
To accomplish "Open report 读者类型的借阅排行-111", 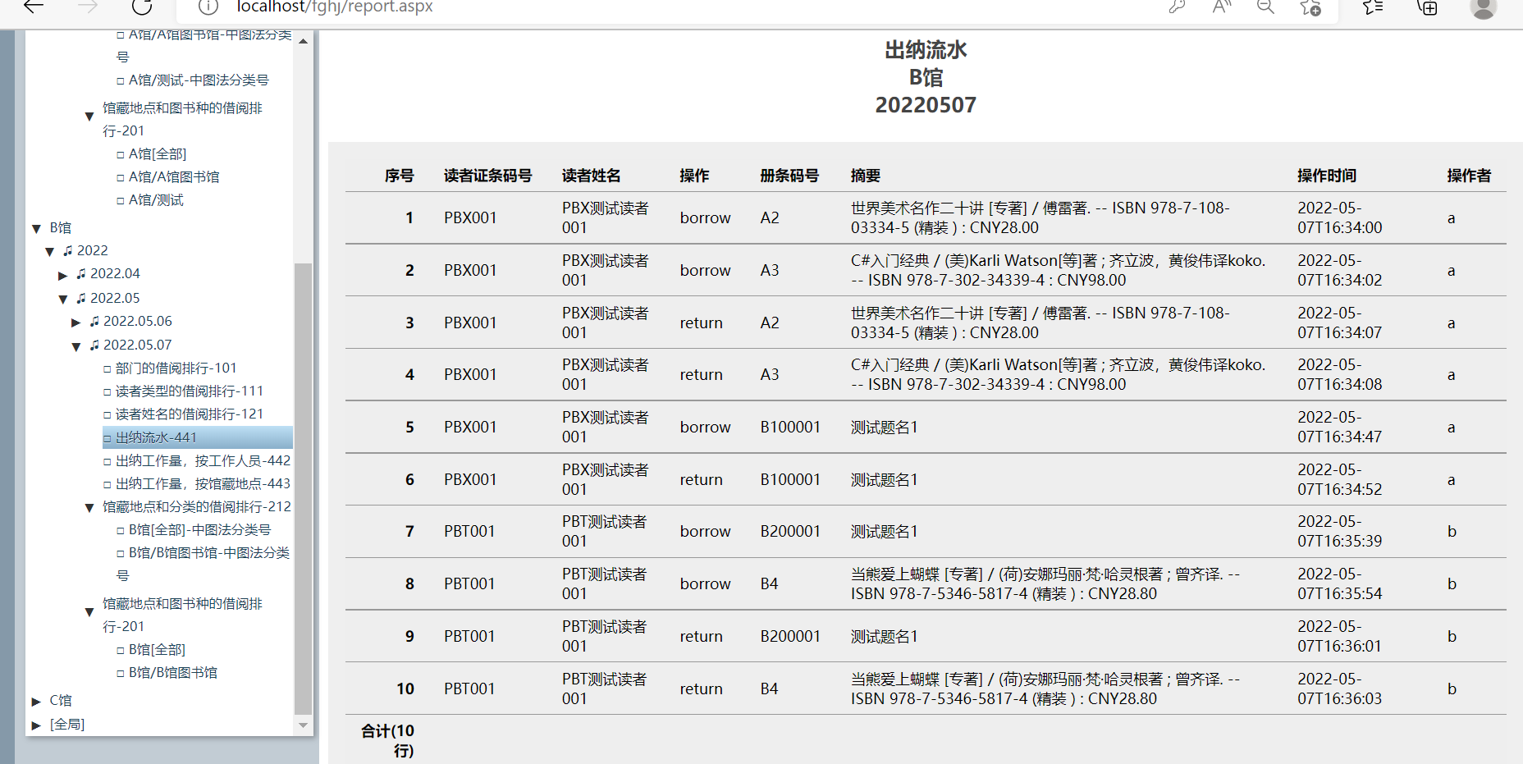I will pyautogui.click(x=189, y=391).
